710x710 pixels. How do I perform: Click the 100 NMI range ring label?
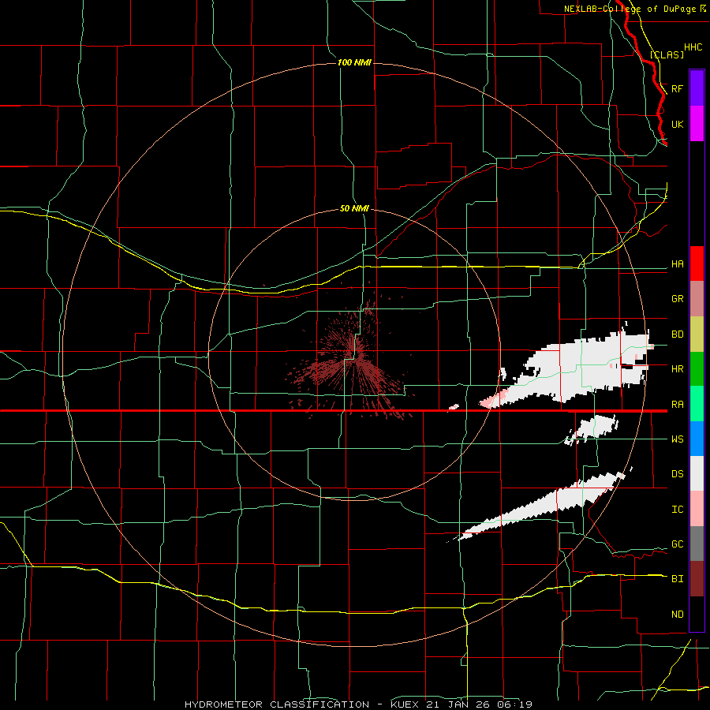(354, 62)
